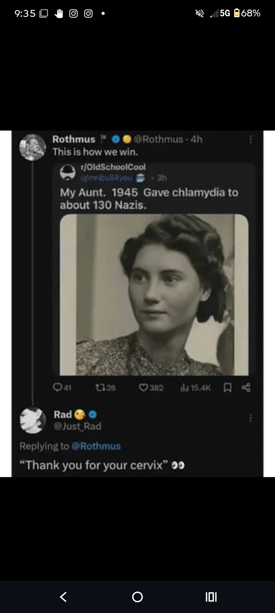Toggle the 5G network indicator
This screenshot has width=275, height=613.
click(x=223, y=13)
